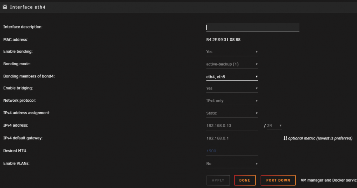357x188 pixels.
Task: Click the APPLY button
Action: point(218,180)
